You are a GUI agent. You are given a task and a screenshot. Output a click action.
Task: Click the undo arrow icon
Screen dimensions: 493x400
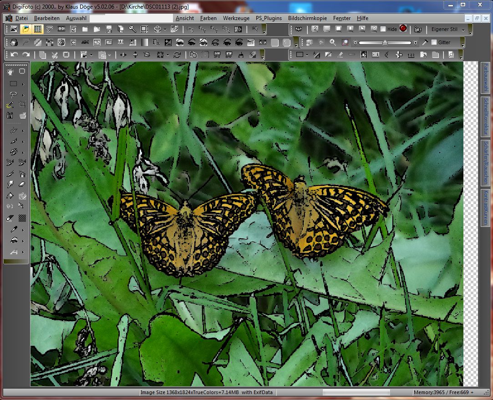(x=14, y=55)
